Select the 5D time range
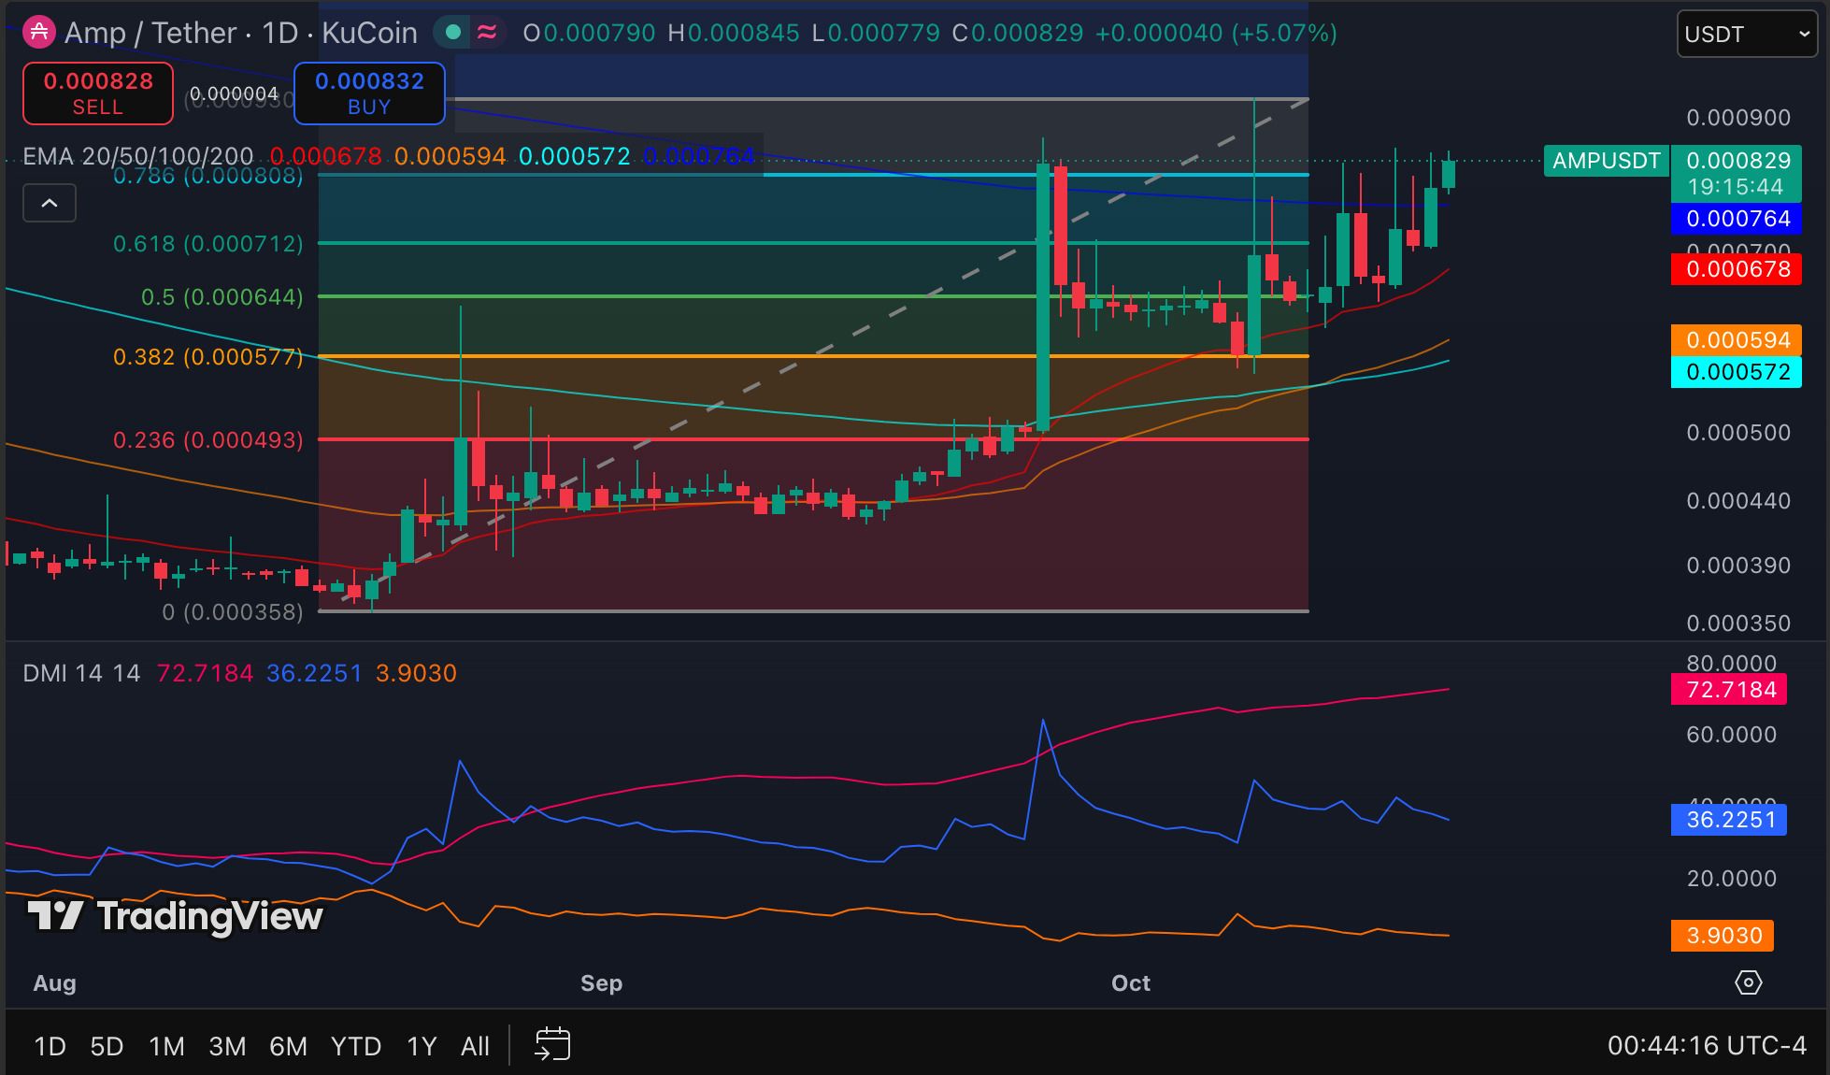 coord(107,1046)
